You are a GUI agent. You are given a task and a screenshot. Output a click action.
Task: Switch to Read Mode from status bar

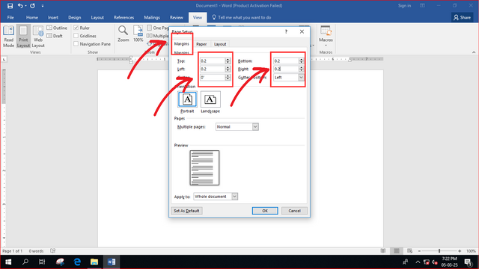[382, 251]
